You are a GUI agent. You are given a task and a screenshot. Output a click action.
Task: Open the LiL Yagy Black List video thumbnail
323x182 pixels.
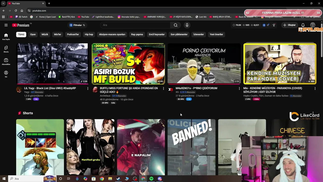point(52,63)
